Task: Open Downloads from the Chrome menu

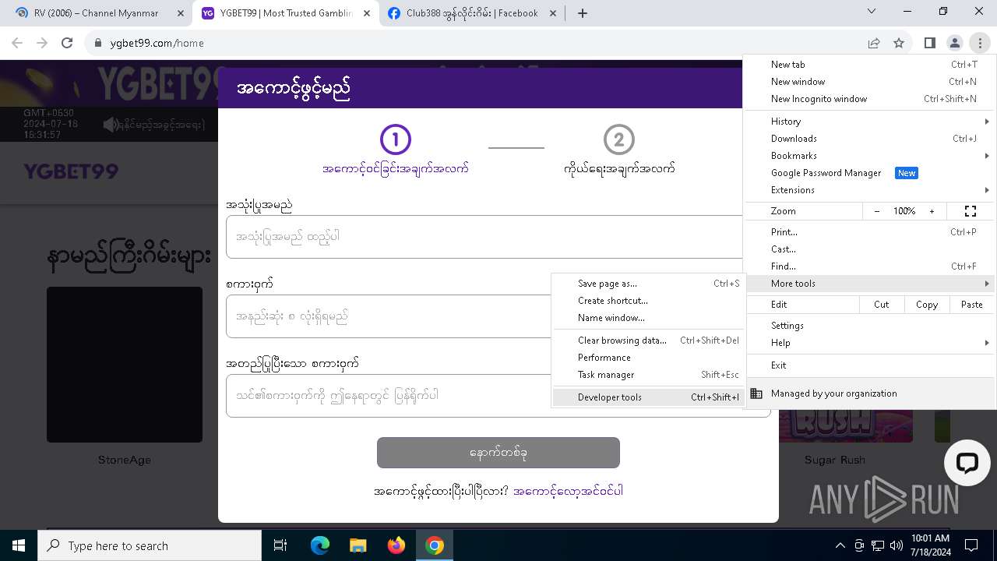Action: click(871, 139)
